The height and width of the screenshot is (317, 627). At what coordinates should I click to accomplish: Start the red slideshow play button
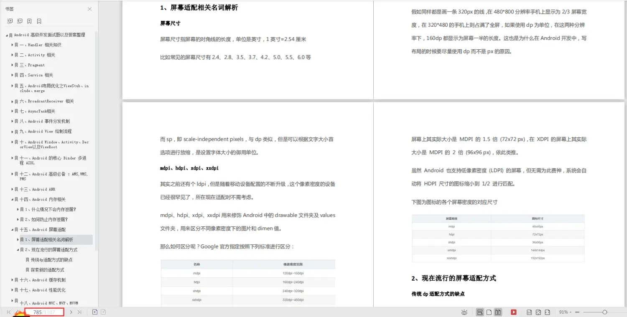point(514,312)
